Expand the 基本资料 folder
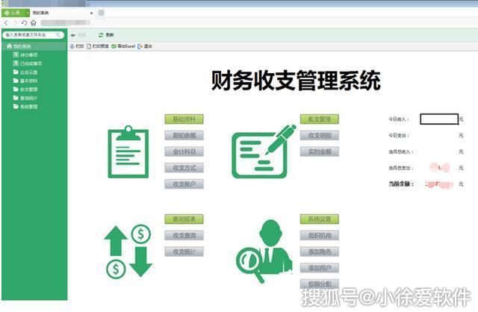The height and width of the screenshot is (312, 478). click(25, 81)
